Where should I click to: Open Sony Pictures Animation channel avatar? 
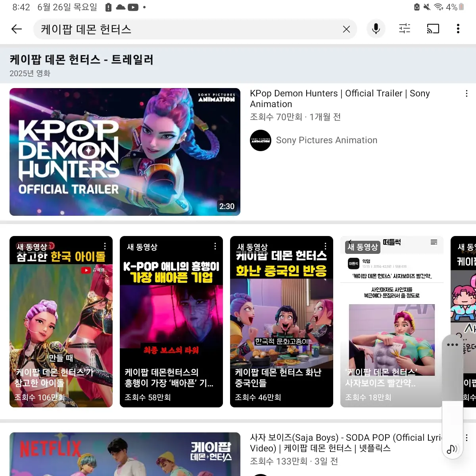[x=261, y=140]
